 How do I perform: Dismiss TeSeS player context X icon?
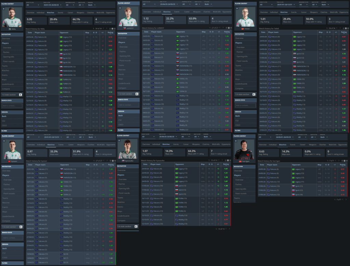click(x=237, y=9)
